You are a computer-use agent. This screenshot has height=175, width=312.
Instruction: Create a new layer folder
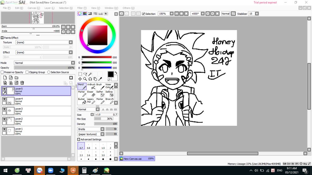[16, 77]
